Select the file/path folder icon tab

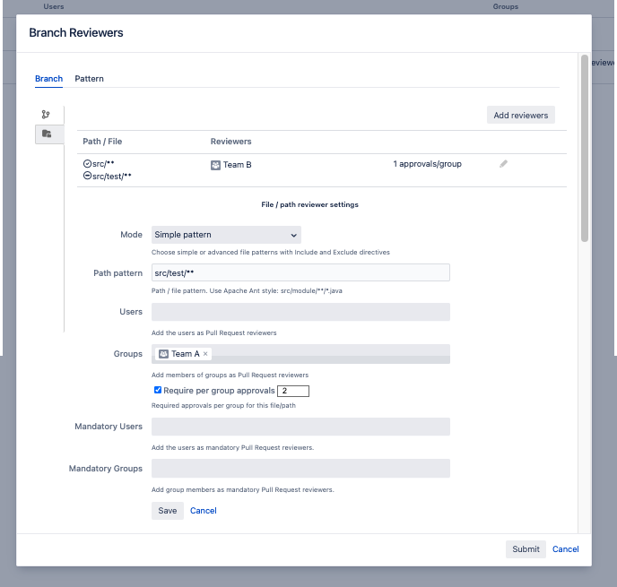point(46,134)
